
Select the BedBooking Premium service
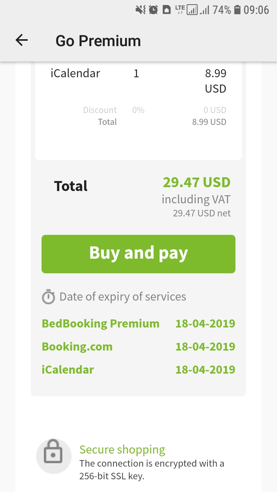click(100, 324)
